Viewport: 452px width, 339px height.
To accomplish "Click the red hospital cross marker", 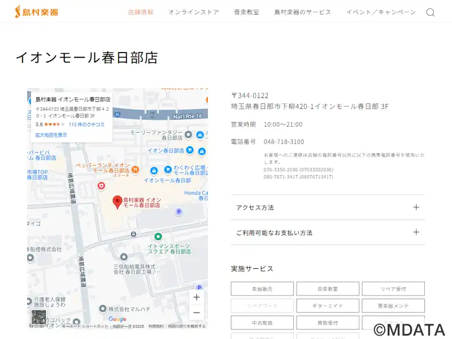I will coord(101,186).
